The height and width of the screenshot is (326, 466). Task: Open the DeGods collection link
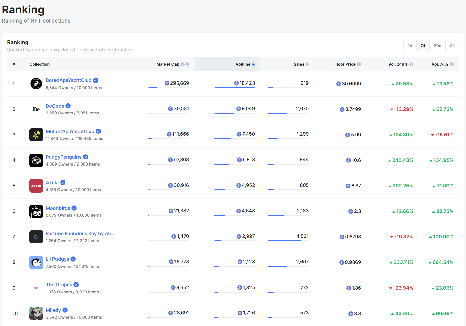pyautogui.click(x=55, y=106)
